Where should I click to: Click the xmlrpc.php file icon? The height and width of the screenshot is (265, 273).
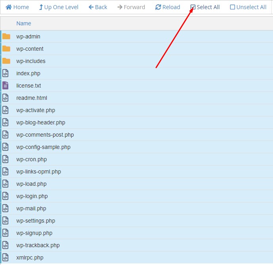coord(6,257)
